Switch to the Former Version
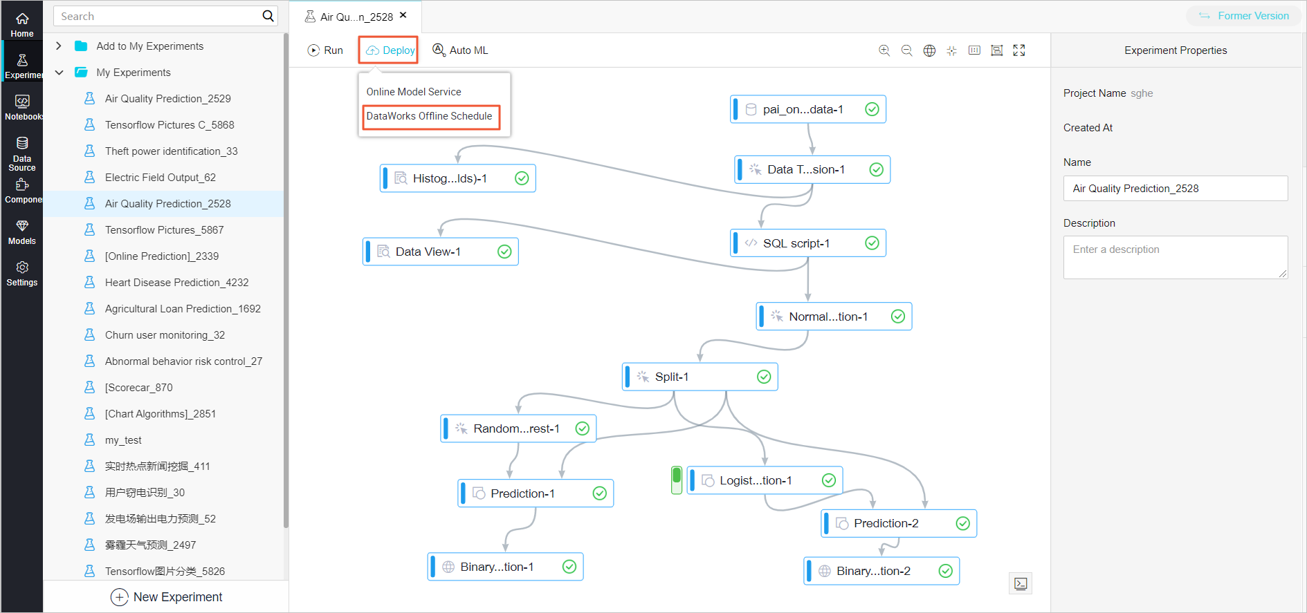Screen dimensions: 1307x613 click(1243, 16)
